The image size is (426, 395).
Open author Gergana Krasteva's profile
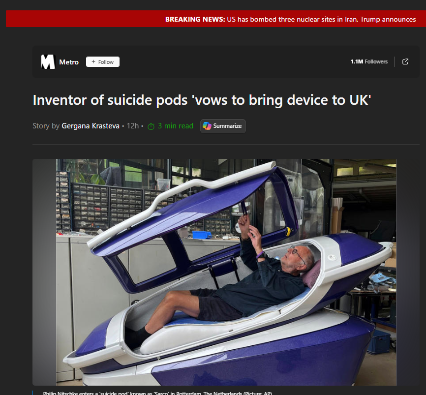click(91, 126)
